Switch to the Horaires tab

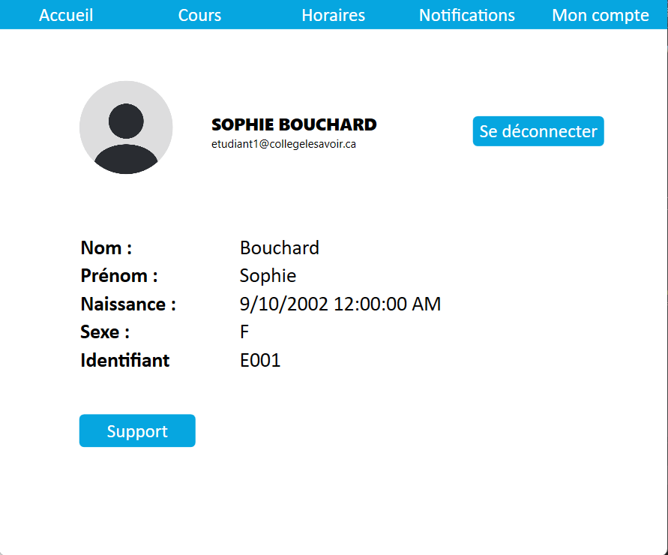pyautogui.click(x=333, y=15)
